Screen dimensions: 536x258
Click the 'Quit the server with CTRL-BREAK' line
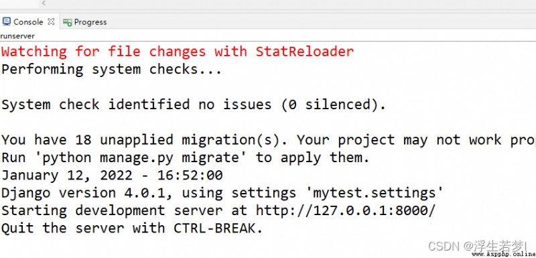click(x=132, y=229)
